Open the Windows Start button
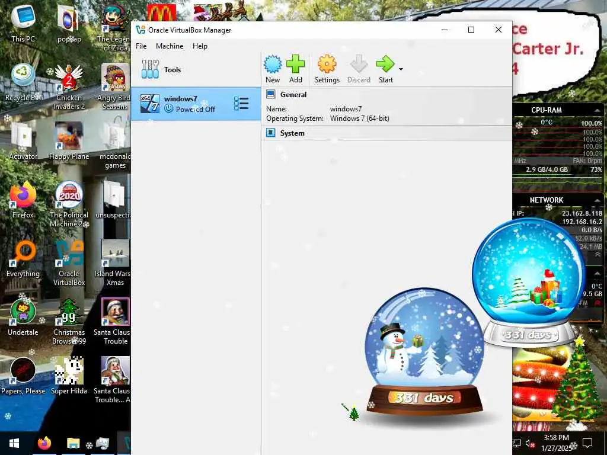 (x=14, y=443)
